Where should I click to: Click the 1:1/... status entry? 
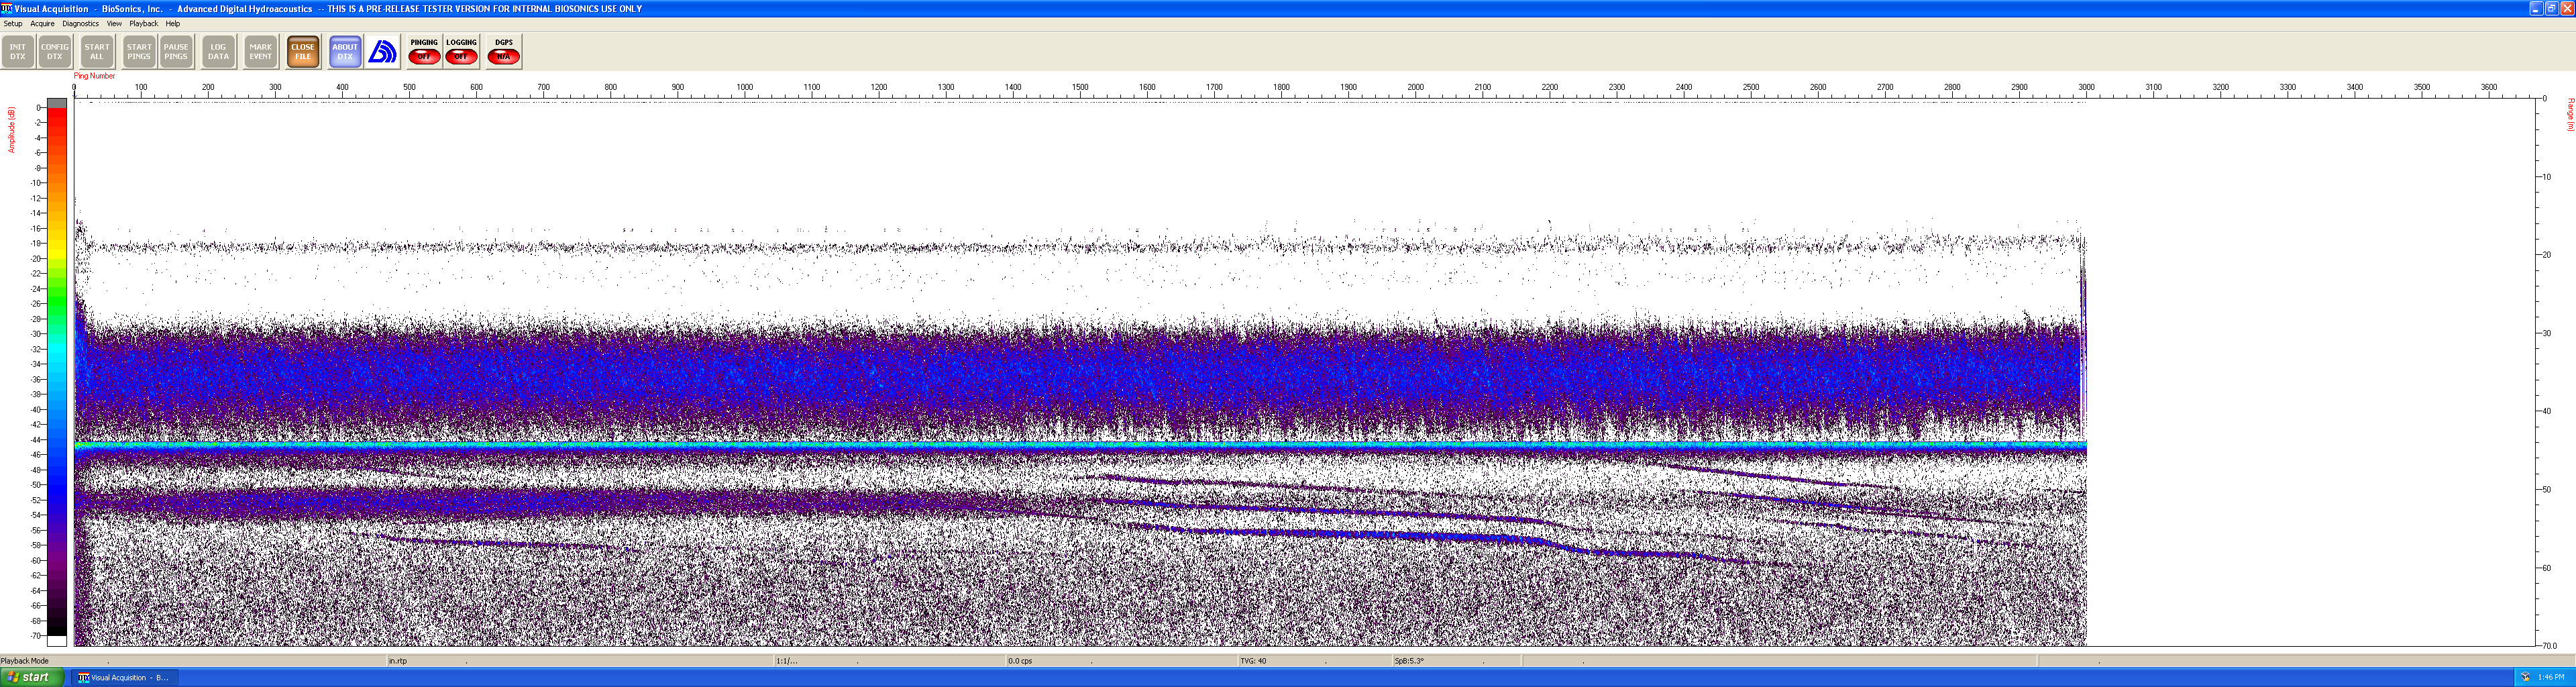pos(787,661)
